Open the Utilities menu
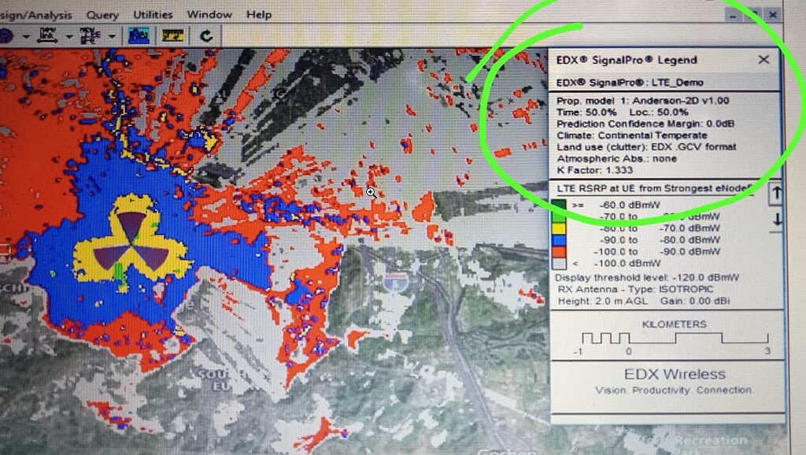 point(153,14)
